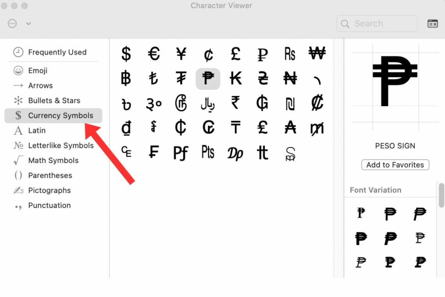Click the circled ellipsis options button
This screenshot has width=445, height=297.
pyautogui.click(x=12, y=23)
